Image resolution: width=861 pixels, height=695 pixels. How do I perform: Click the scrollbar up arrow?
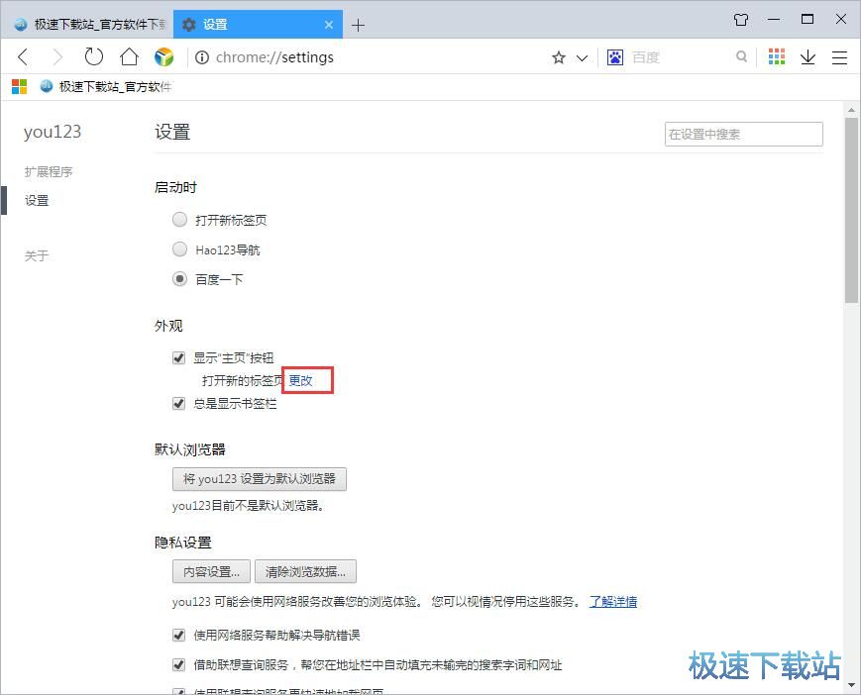(851, 110)
